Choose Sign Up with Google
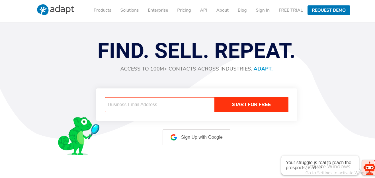 pos(196,137)
